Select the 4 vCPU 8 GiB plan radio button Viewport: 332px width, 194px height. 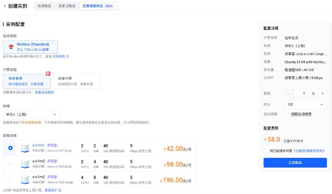point(10,179)
